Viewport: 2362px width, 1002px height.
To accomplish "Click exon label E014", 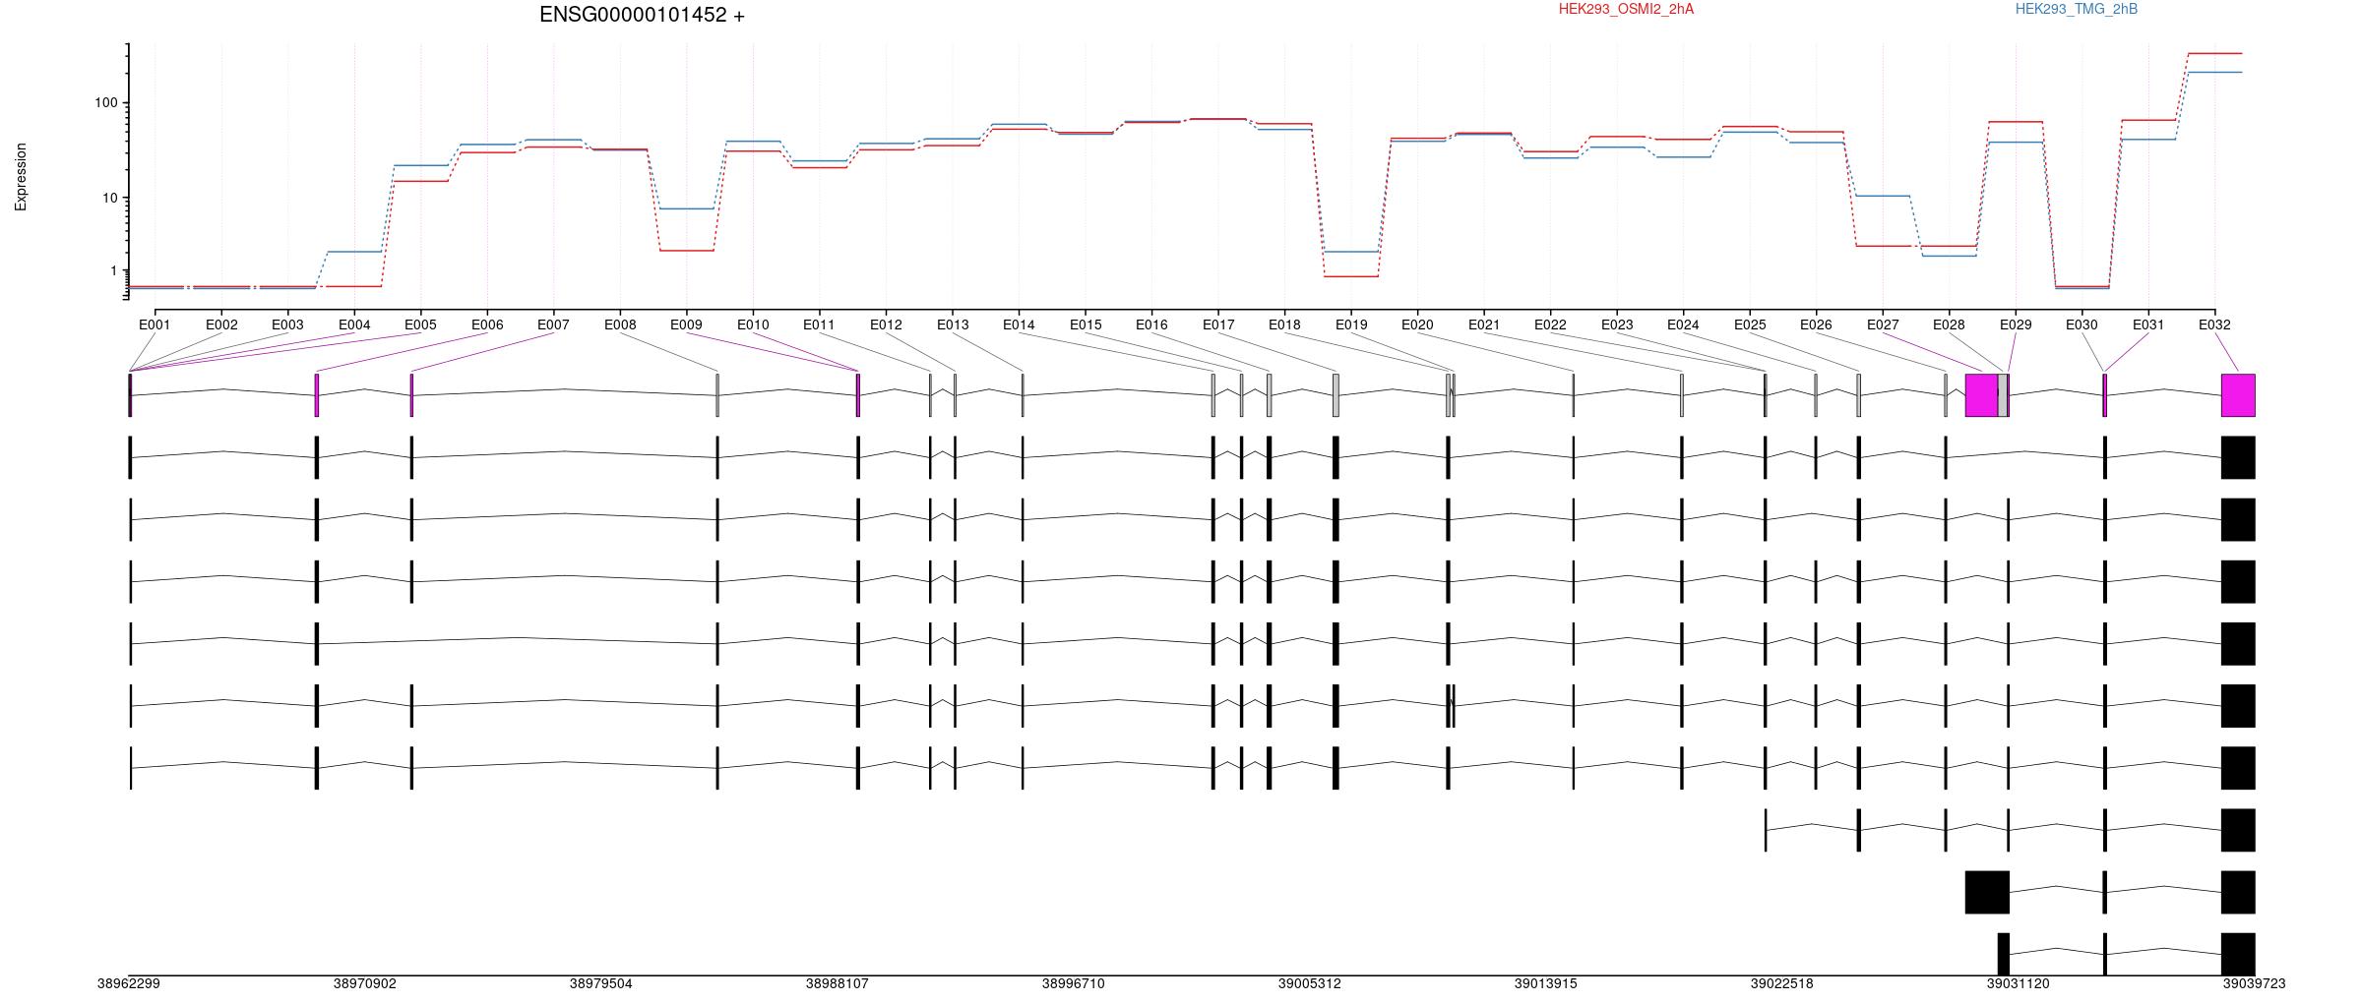I will click(1019, 324).
